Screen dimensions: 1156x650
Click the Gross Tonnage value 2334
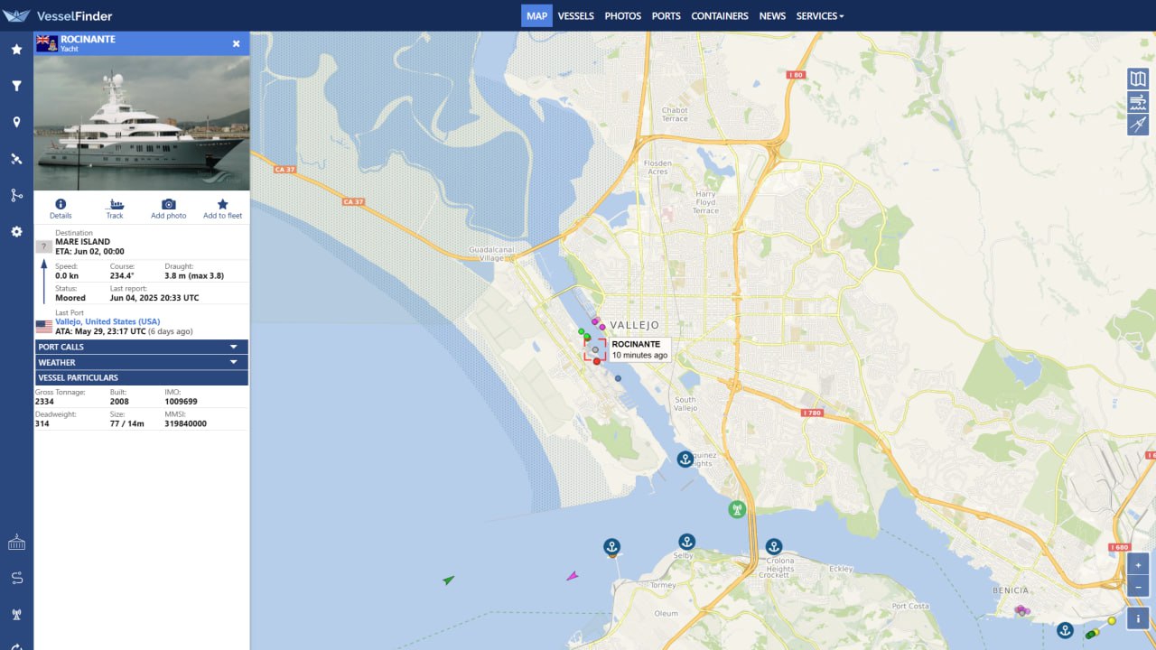click(44, 401)
